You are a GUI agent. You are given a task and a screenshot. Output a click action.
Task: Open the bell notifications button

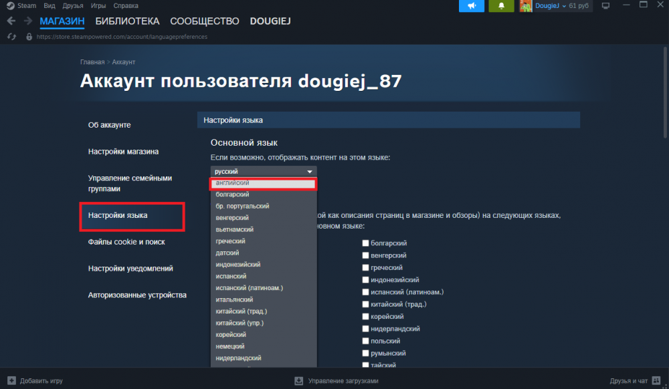[501, 6]
